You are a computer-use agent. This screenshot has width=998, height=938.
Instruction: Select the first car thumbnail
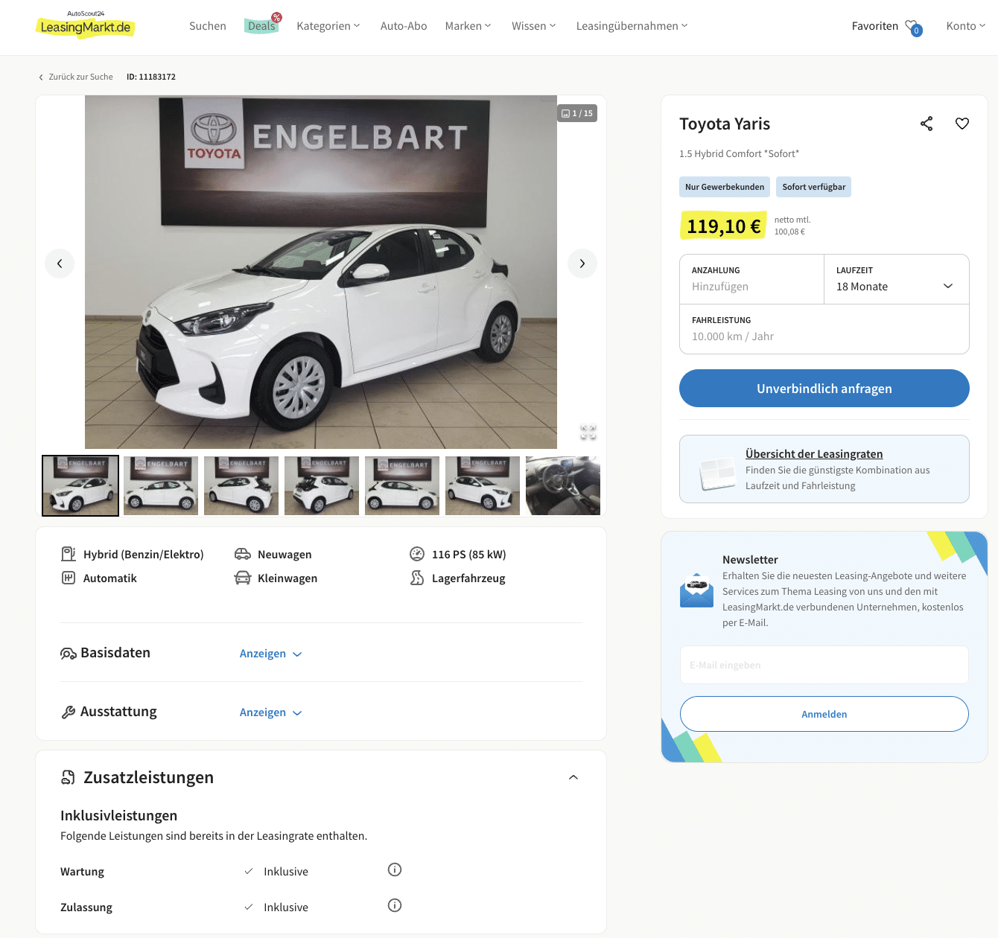[x=80, y=485]
